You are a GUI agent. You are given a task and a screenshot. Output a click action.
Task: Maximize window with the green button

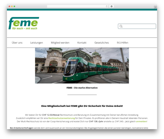tap(14, 6)
